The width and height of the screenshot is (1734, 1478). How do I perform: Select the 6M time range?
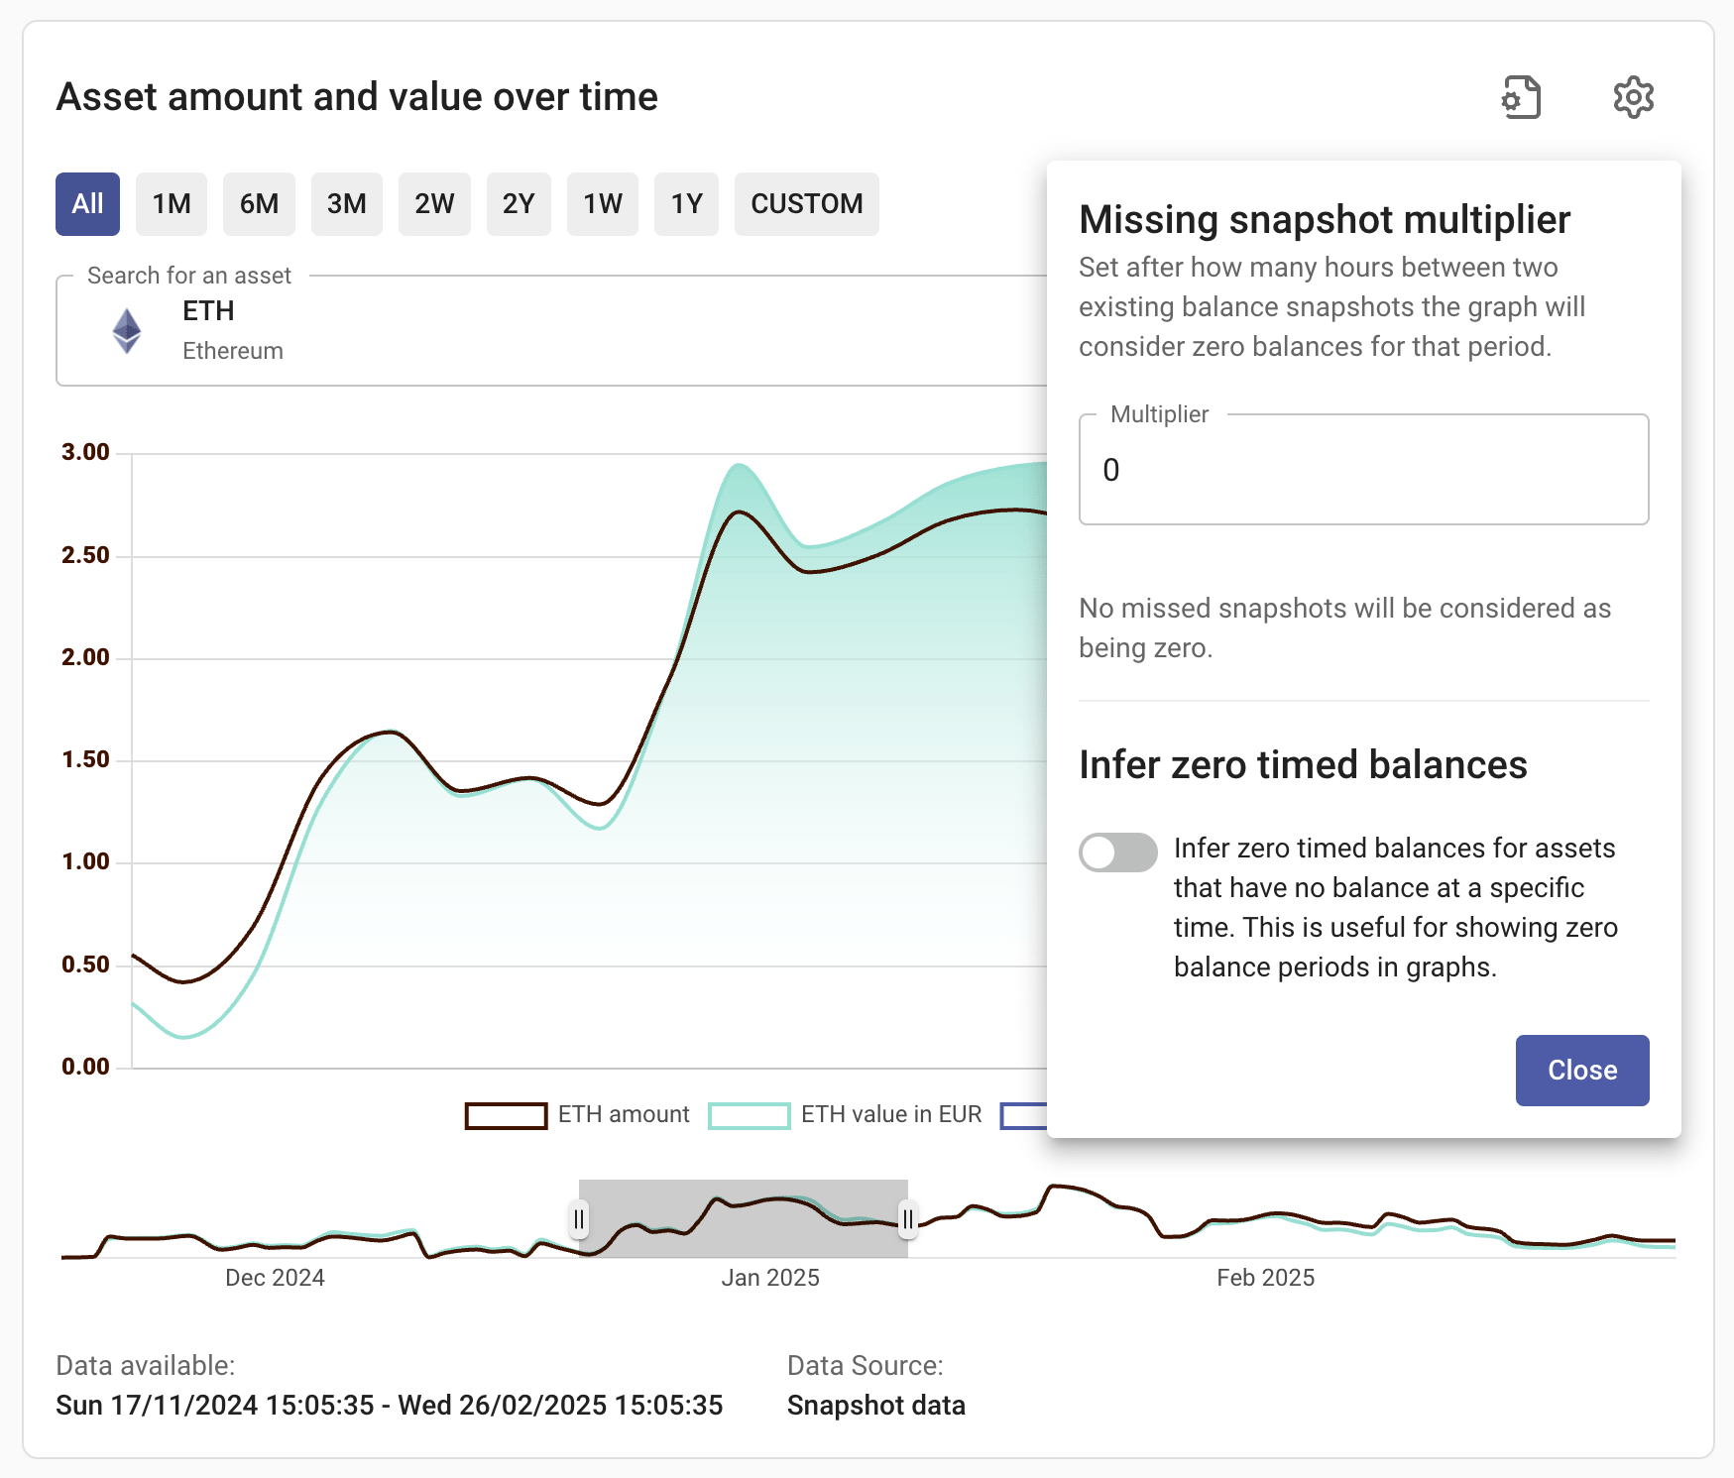click(259, 204)
